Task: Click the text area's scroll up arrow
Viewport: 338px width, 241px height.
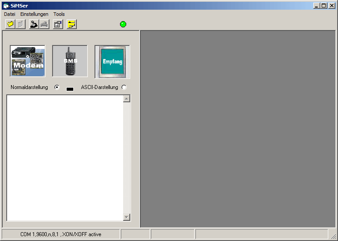Action: point(127,99)
